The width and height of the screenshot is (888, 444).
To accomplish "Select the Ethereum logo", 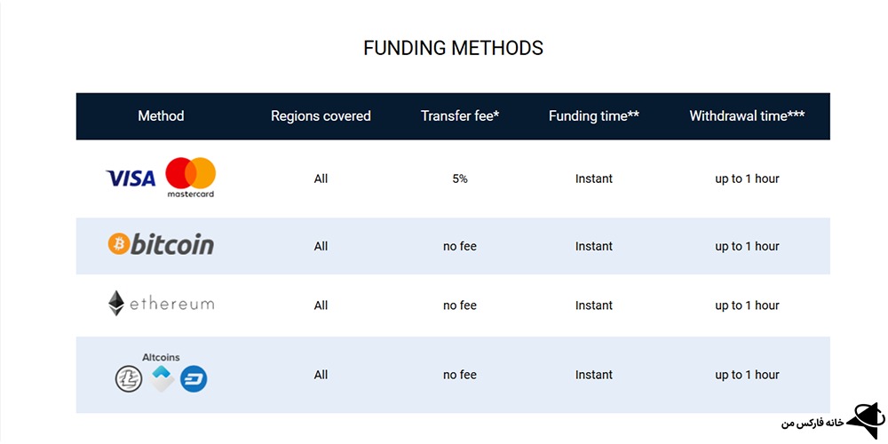I will [x=161, y=304].
